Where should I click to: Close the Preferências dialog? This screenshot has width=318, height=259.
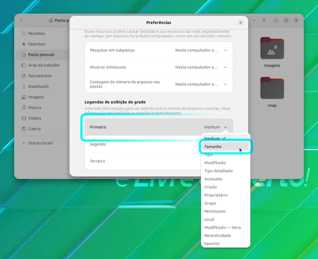(x=241, y=23)
